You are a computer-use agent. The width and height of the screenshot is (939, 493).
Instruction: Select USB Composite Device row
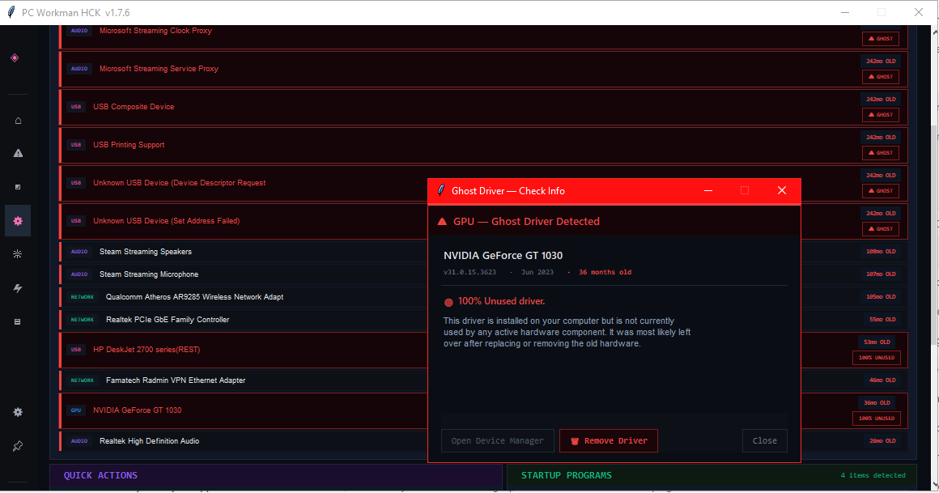(x=484, y=107)
